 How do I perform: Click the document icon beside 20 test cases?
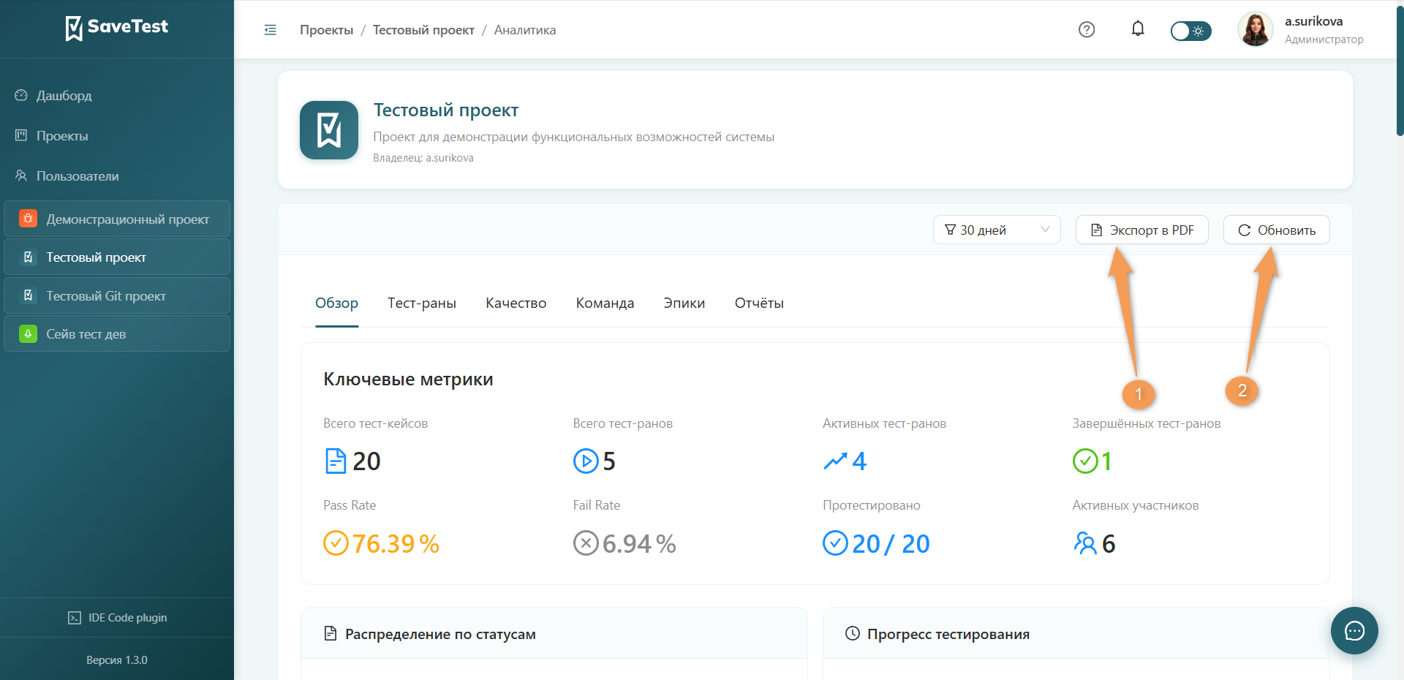[336, 461]
